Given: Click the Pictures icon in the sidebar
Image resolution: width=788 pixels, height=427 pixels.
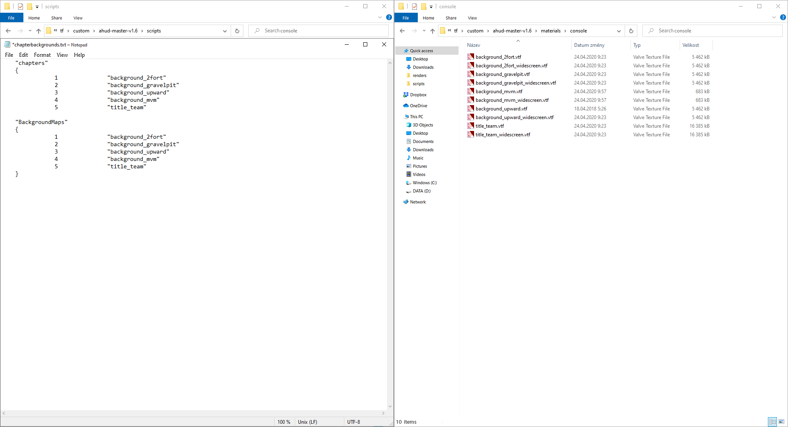Looking at the screenshot, I should [409, 166].
